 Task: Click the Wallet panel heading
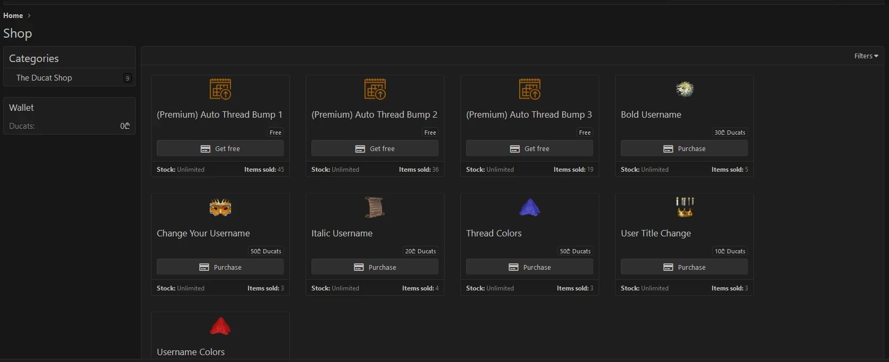click(22, 108)
